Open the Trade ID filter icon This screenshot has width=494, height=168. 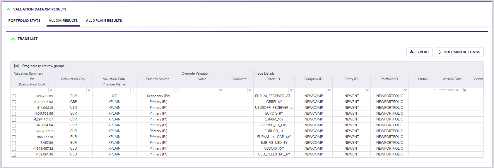point(291,90)
